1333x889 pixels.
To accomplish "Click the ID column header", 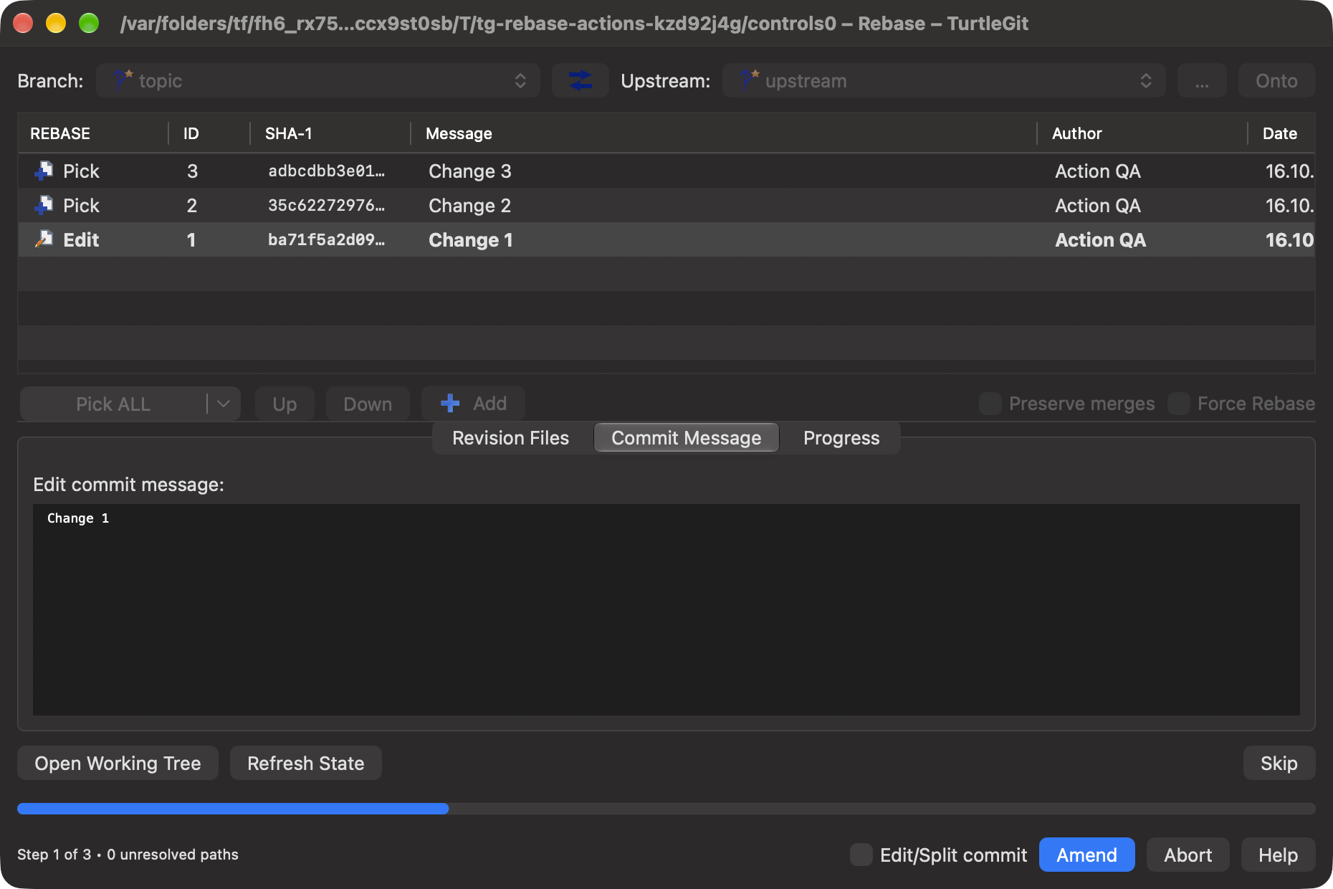I will (209, 133).
